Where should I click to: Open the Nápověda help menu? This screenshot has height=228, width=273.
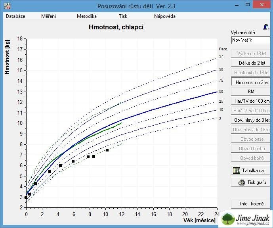[164, 16]
